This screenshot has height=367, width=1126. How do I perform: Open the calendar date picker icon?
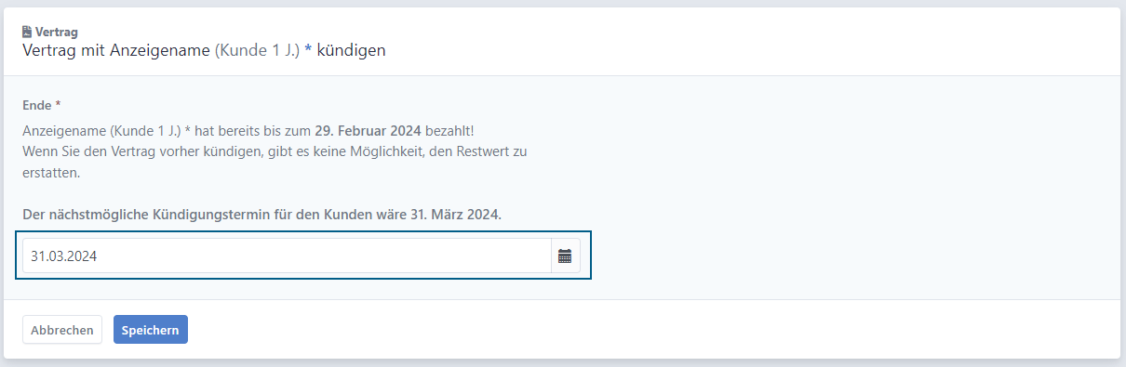[565, 256]
